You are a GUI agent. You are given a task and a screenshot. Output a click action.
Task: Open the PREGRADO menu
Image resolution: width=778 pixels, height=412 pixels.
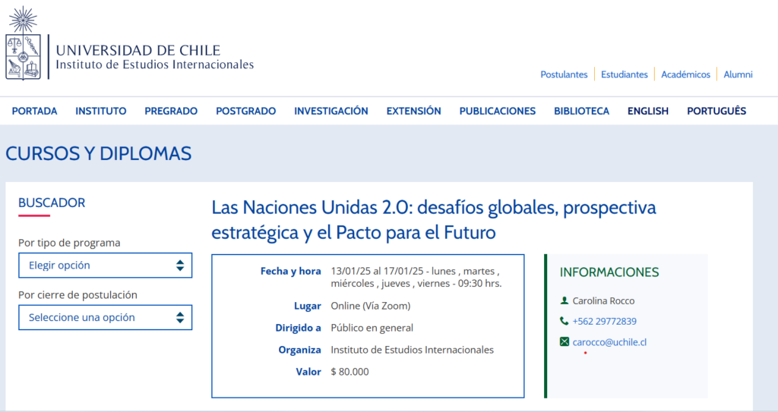[171, 111]
